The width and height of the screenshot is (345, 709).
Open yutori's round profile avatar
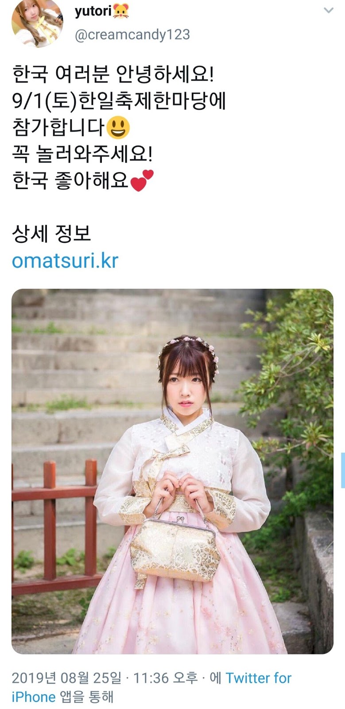[x=37, y=22]
